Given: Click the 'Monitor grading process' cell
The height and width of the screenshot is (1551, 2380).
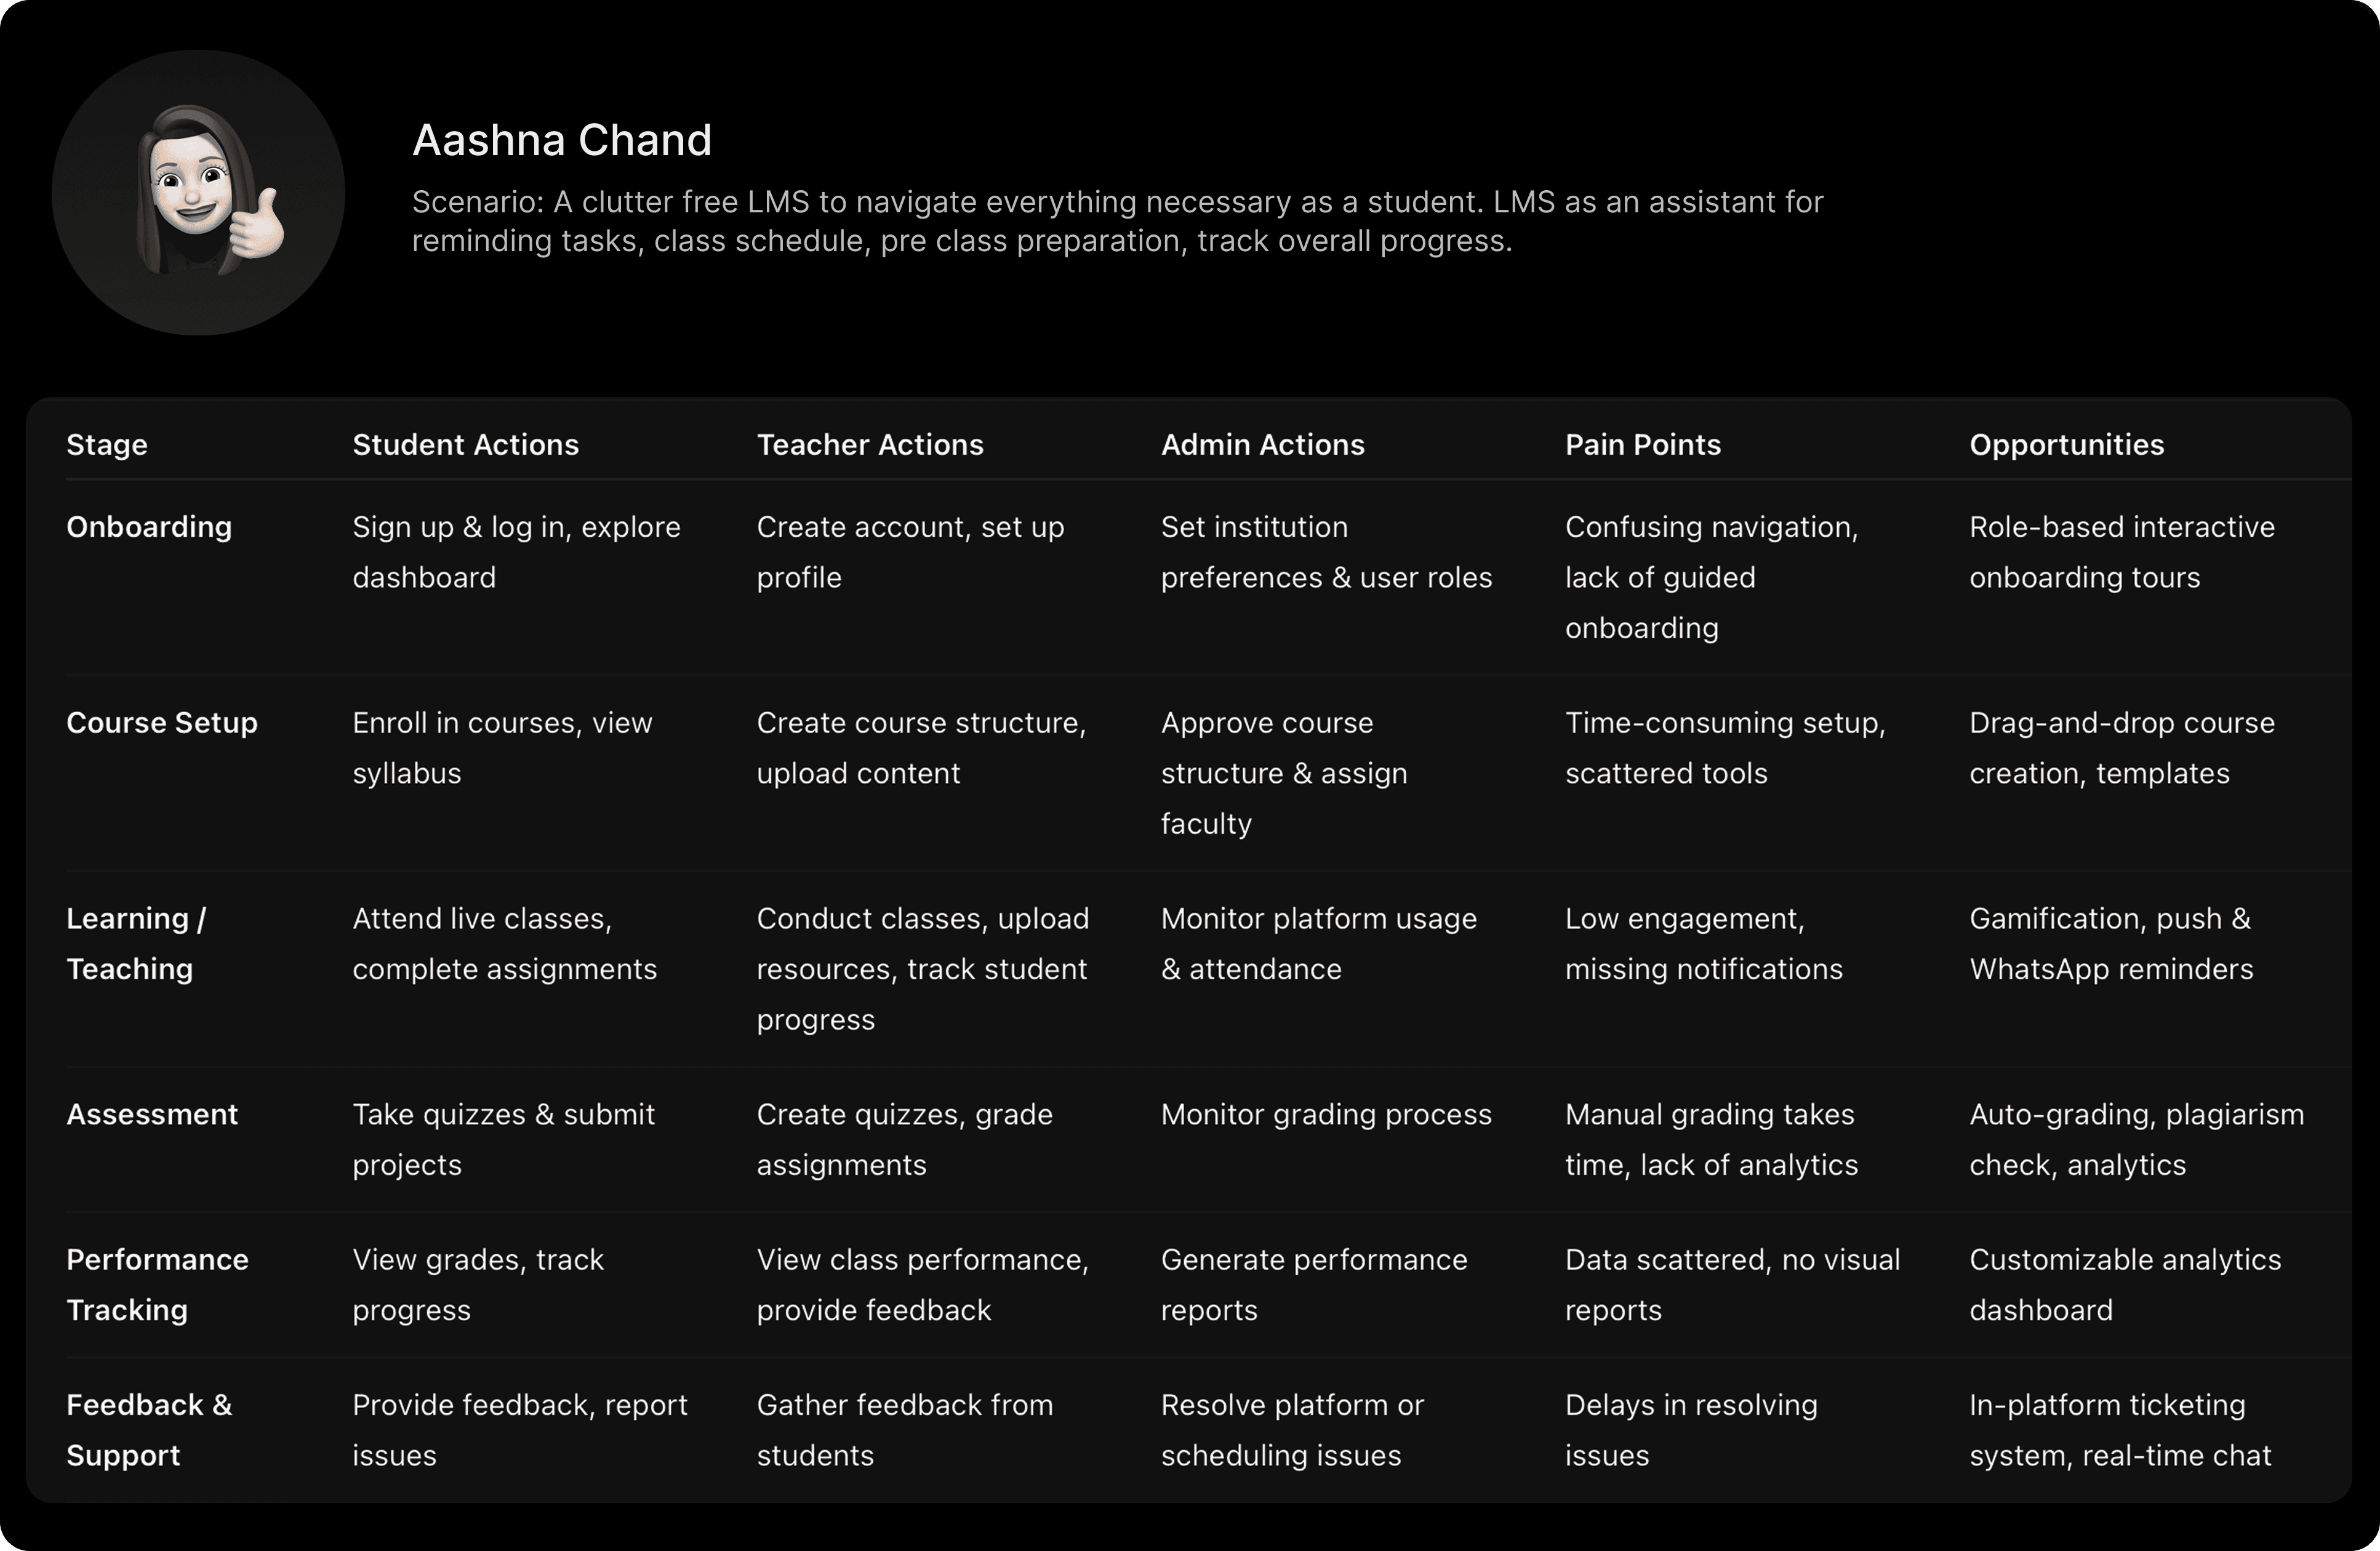Looking at the screenshot, I should pyautogui.click(x=1325, y=1114).
